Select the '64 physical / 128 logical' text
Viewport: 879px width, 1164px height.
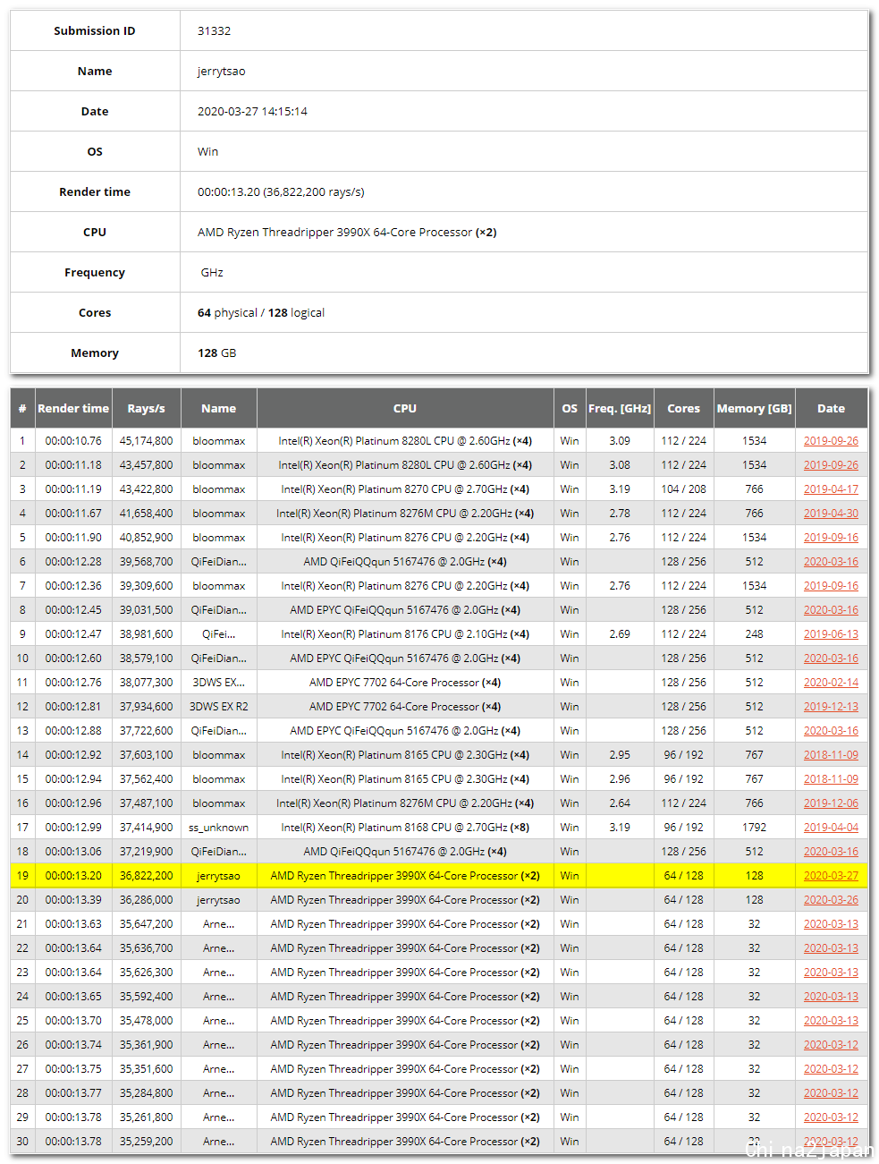click(x=261, y=312)
